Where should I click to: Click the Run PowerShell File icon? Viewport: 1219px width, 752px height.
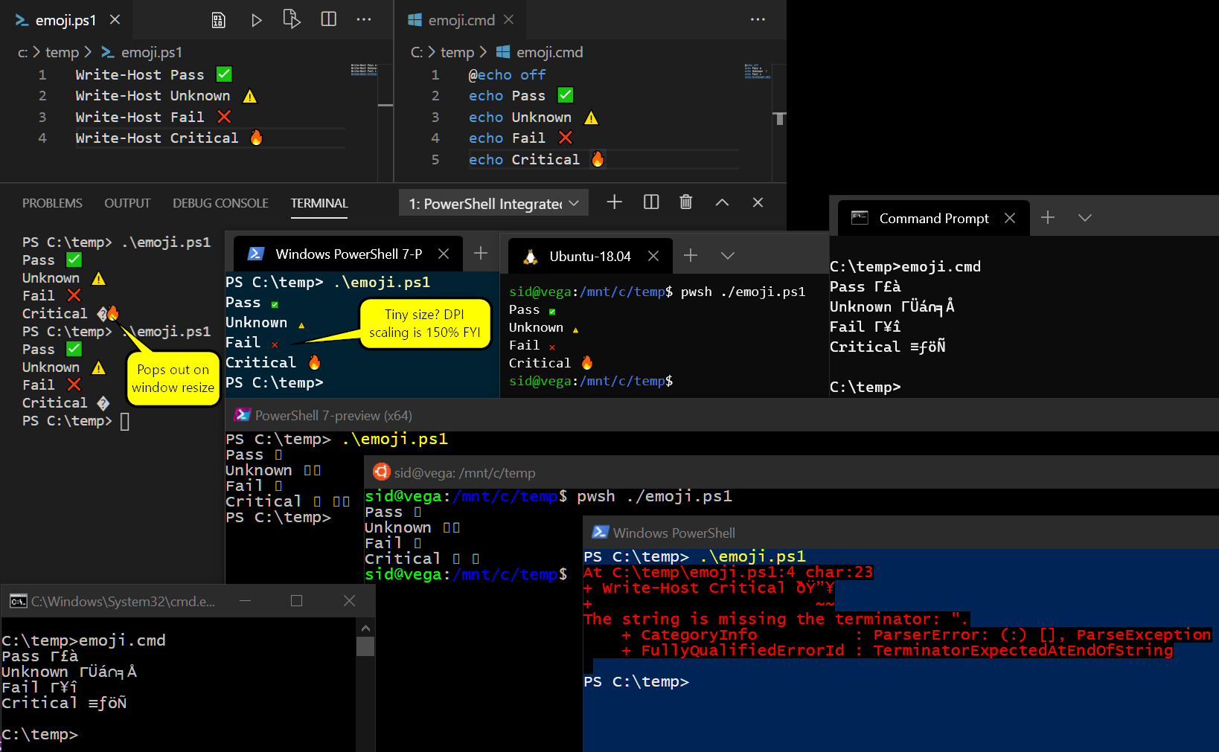point(292,19)
